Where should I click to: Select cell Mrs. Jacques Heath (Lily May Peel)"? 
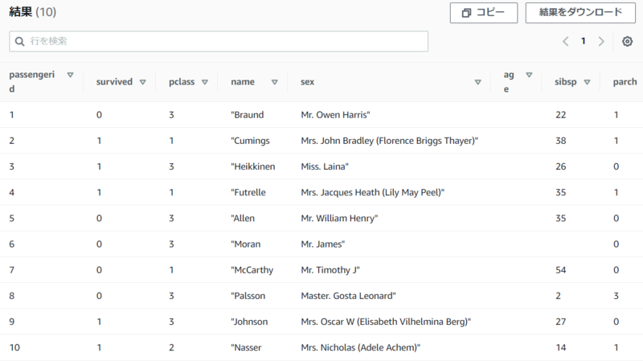373,192
